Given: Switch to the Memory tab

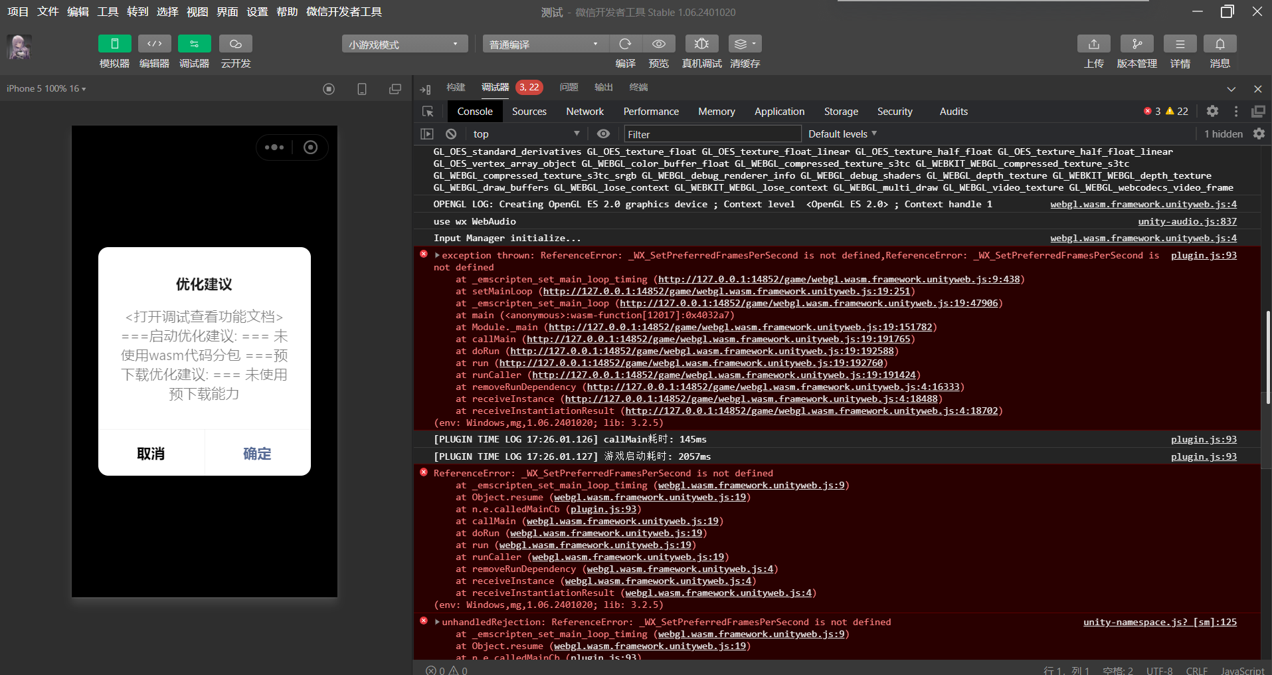Looking at the screenshot, I should click(717, 112).
